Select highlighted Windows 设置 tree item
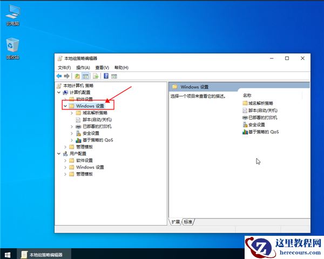The image size is (324, 259). 90,106
